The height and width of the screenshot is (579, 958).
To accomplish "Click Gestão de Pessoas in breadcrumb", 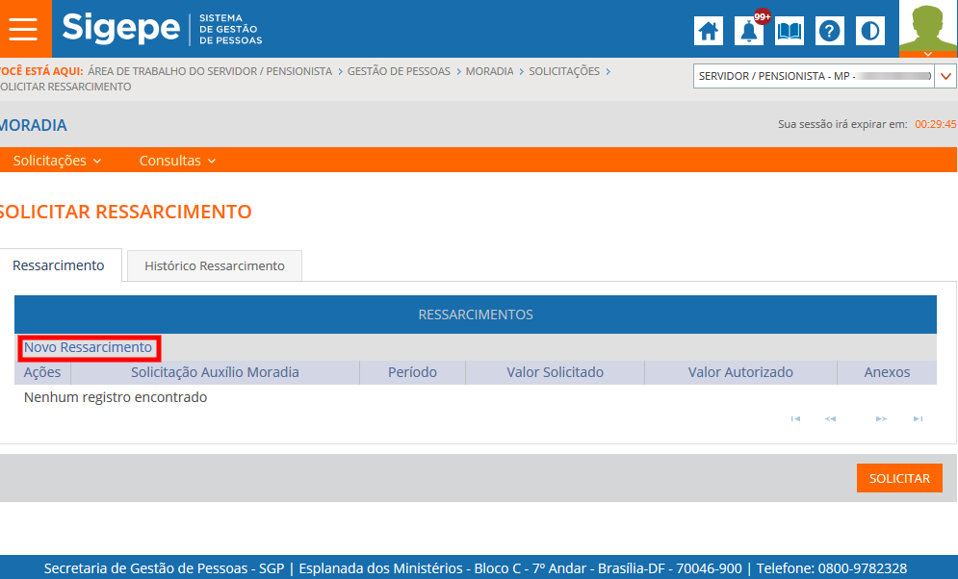I will point(399,71).
